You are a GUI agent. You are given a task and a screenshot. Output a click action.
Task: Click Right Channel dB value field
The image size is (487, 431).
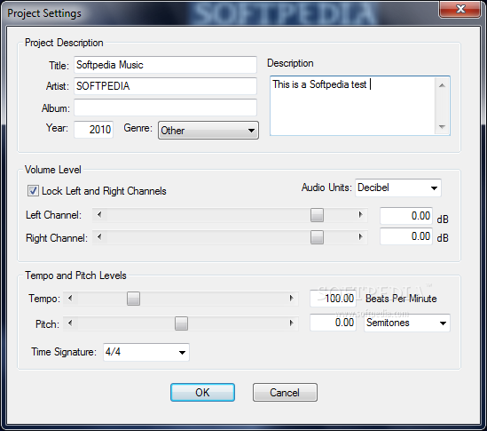point(406,236)
